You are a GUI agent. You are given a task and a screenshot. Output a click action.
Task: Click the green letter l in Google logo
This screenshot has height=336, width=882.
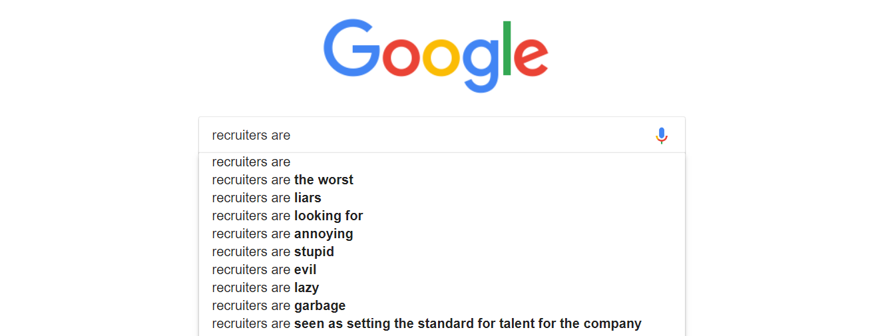(x=507, y=48)
